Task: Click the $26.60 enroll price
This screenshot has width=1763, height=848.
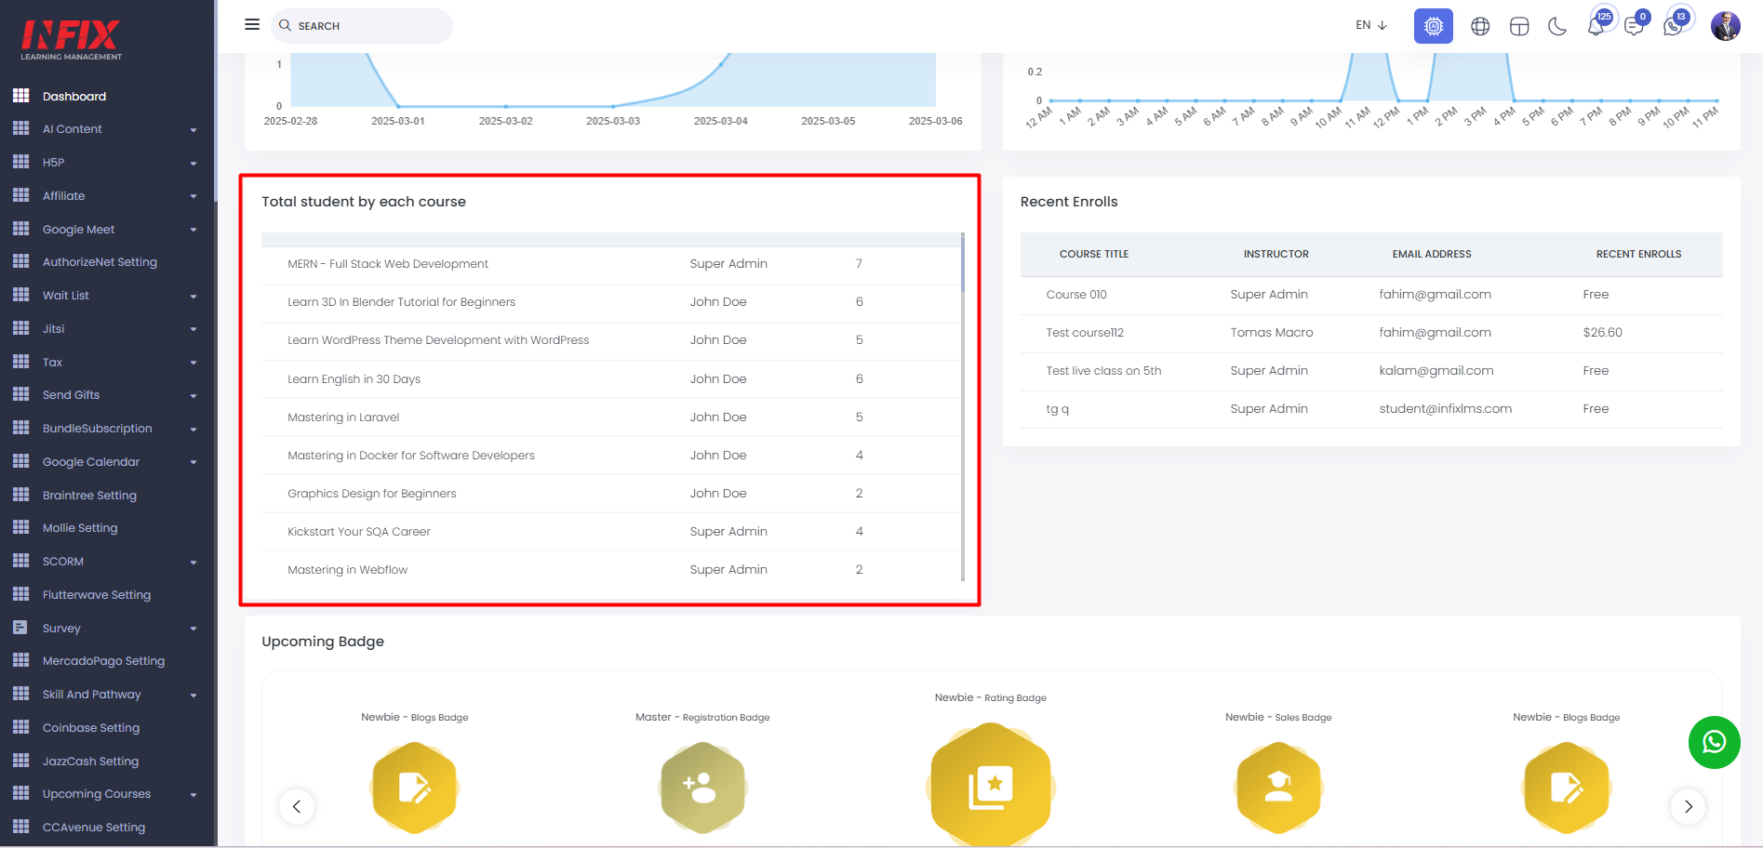Action: (1602, 333)
